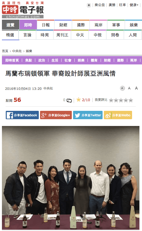
Task: Open the comments bubble icon
Action: pyautogui.click(x=69, y=101)
